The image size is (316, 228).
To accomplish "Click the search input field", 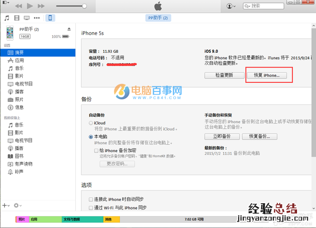I will pos(263,6).
